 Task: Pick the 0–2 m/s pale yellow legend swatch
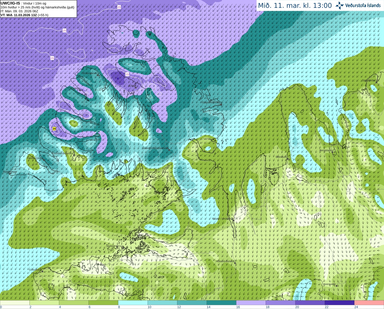click(15, 303)
